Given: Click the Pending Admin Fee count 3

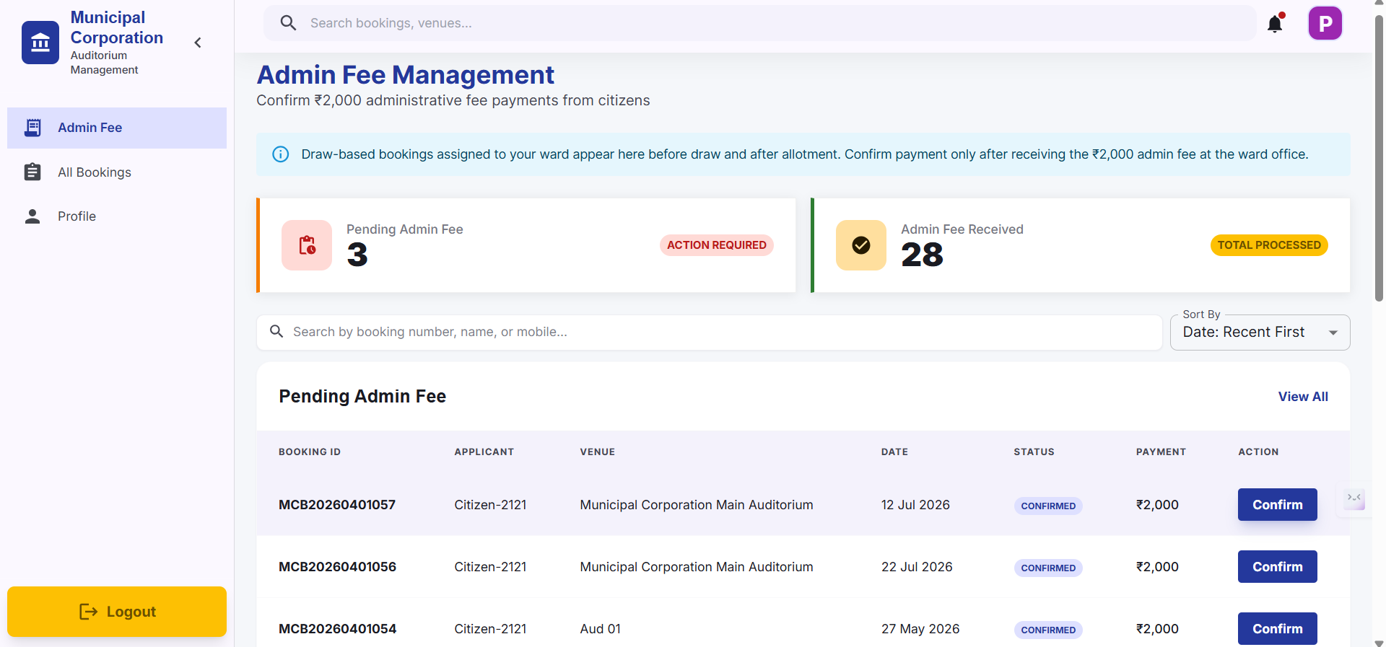Looking at the screenshot, I should [357, 255].
